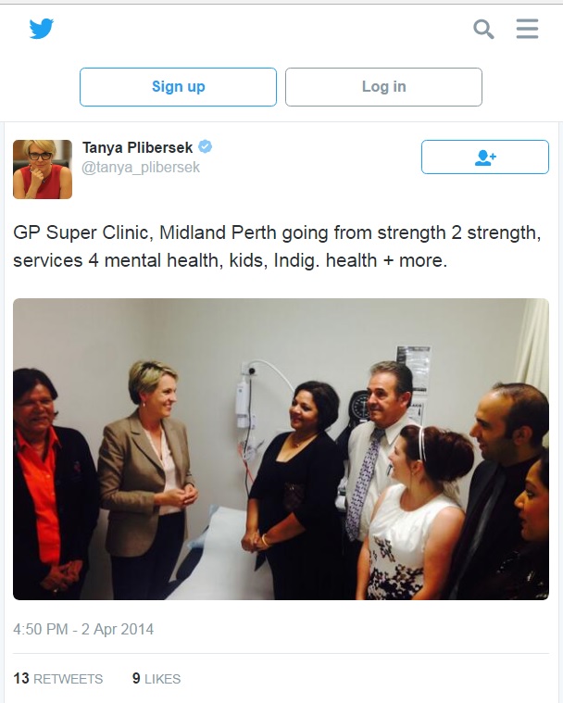Click the Sign up button
563x703 pixels.
tap(178, 87)
